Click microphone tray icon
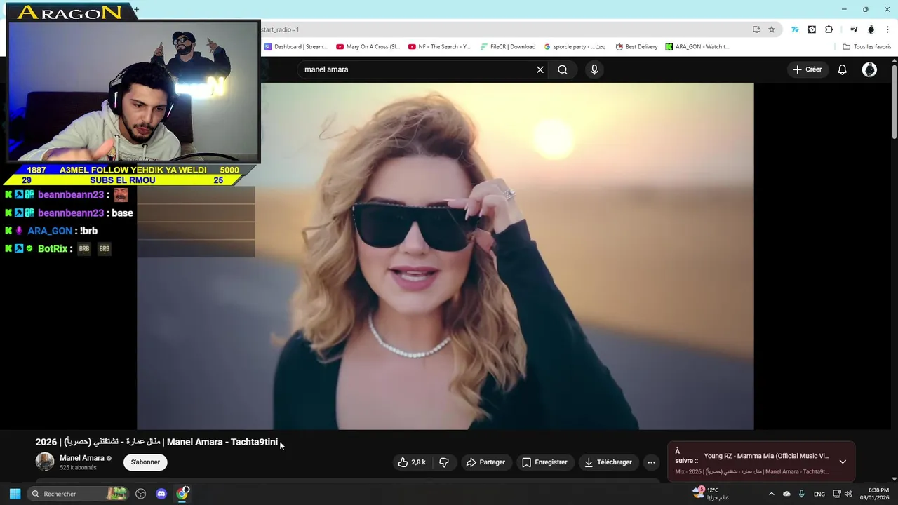 (801, 494)
